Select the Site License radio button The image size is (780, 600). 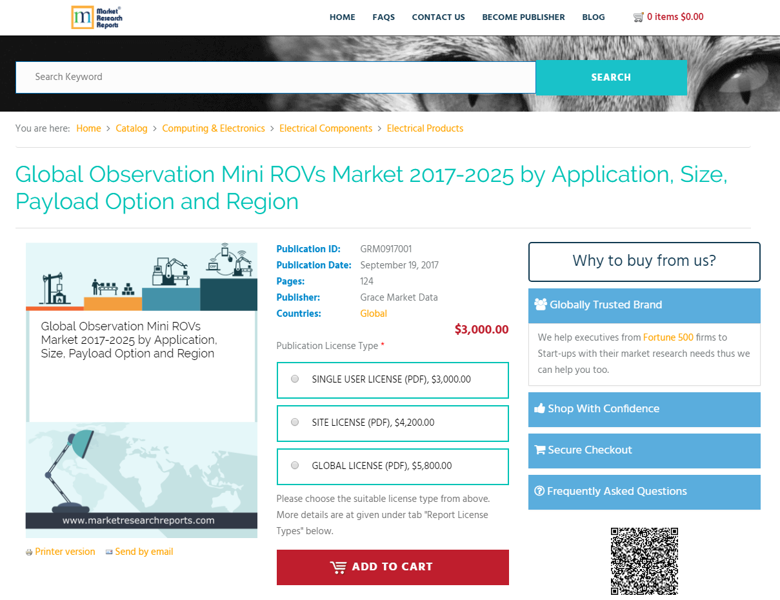pyautogui.click(x=295, y=423)
